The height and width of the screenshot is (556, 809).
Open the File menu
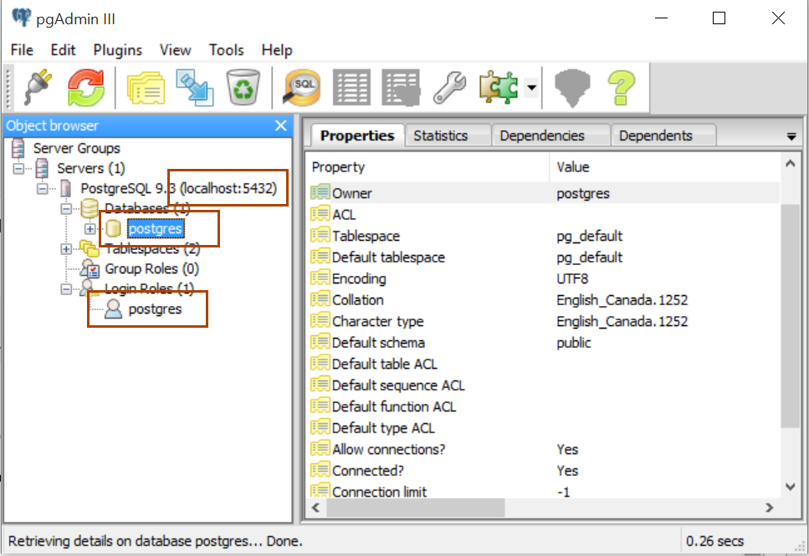(x=22, y=50)
